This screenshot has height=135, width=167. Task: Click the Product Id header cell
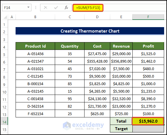pos(35,46)
